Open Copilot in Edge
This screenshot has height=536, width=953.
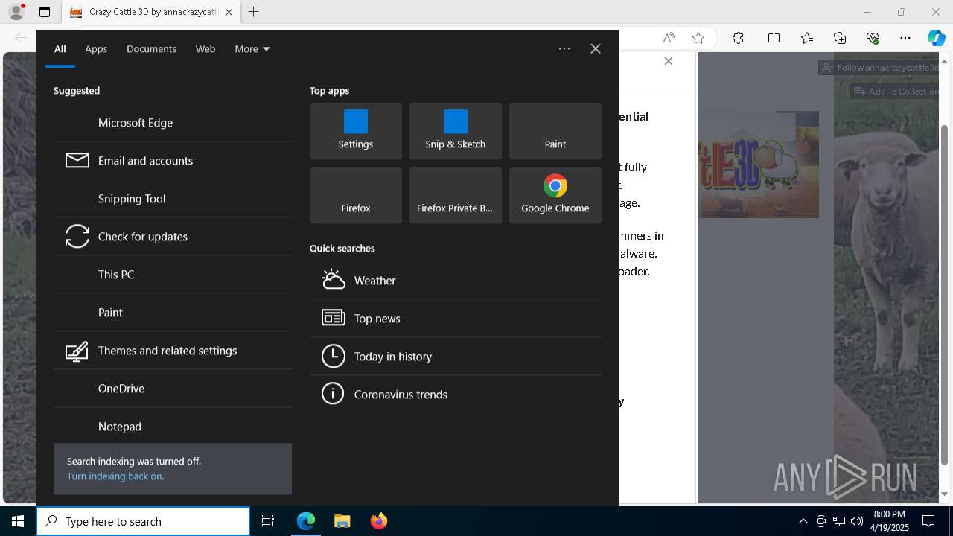[937, 38]
